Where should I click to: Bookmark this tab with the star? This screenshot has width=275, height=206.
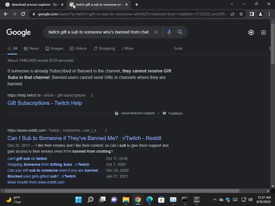click(241, 14)
